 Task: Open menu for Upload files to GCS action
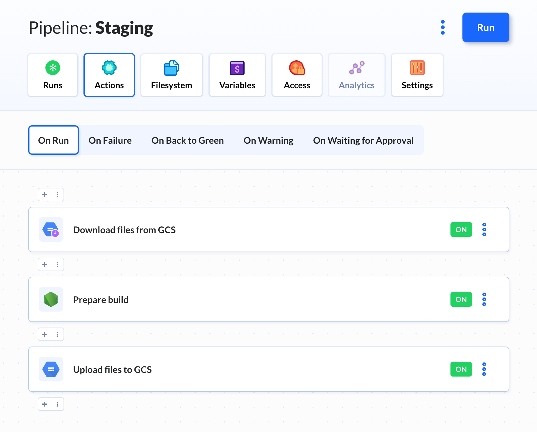pyautogui.click(x=484, y=369)
